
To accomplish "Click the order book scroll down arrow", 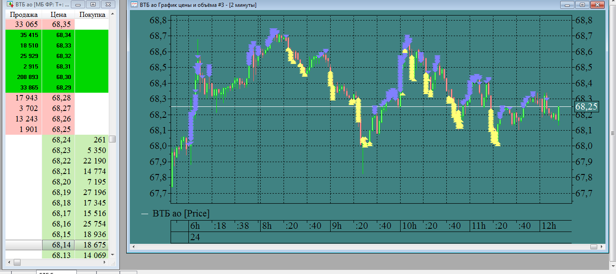I will 112,254.
